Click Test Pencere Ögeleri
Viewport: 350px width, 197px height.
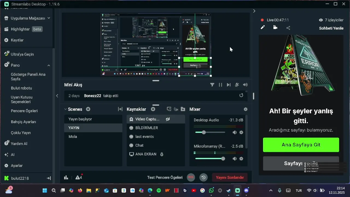point(165,178)
